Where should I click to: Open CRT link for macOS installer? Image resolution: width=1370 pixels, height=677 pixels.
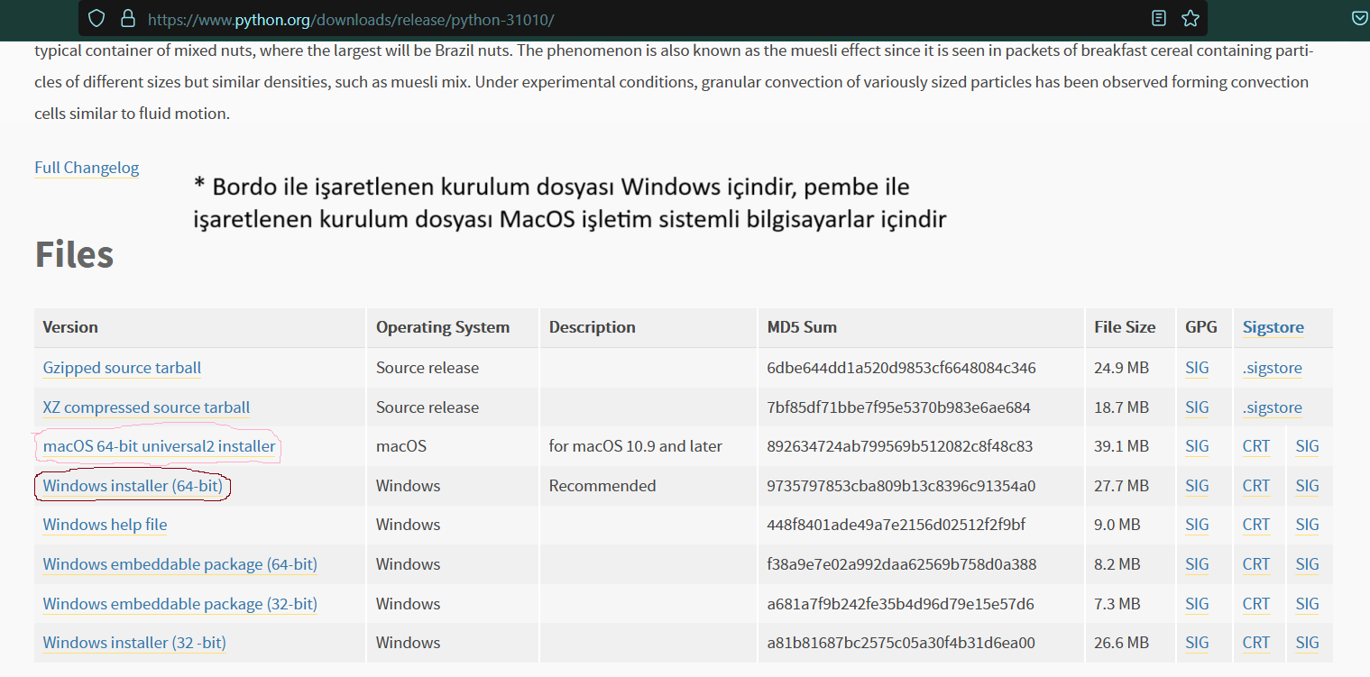tap(1255, 446)
